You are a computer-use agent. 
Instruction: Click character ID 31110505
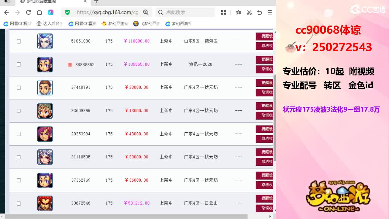[x=81, y=157]
